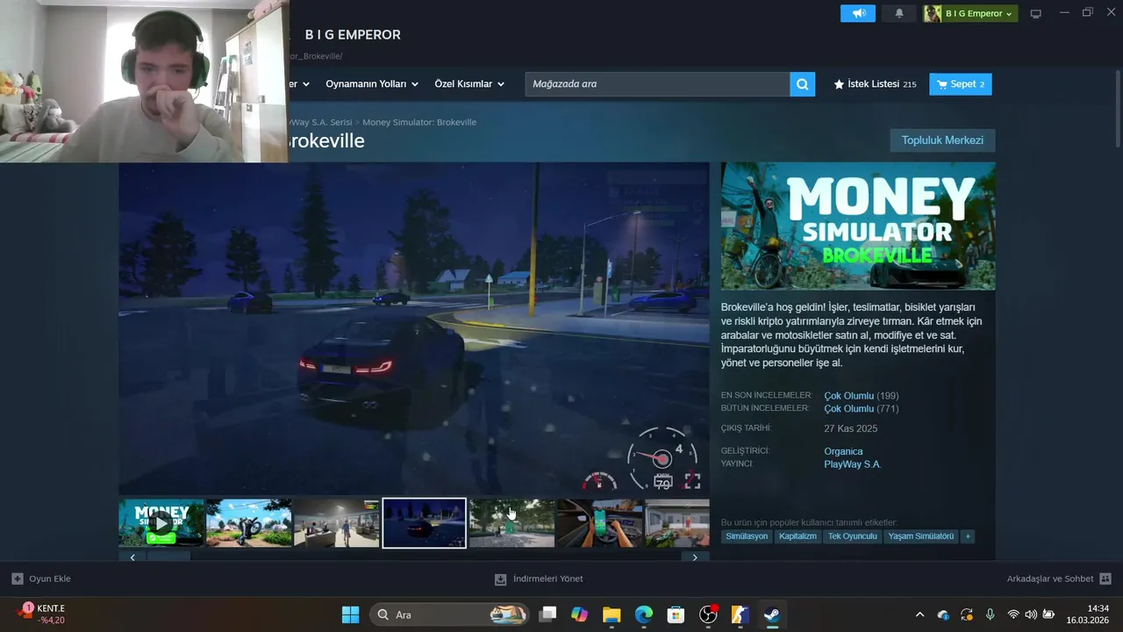Open the Windows Start menu

click(x=350, y=614)
